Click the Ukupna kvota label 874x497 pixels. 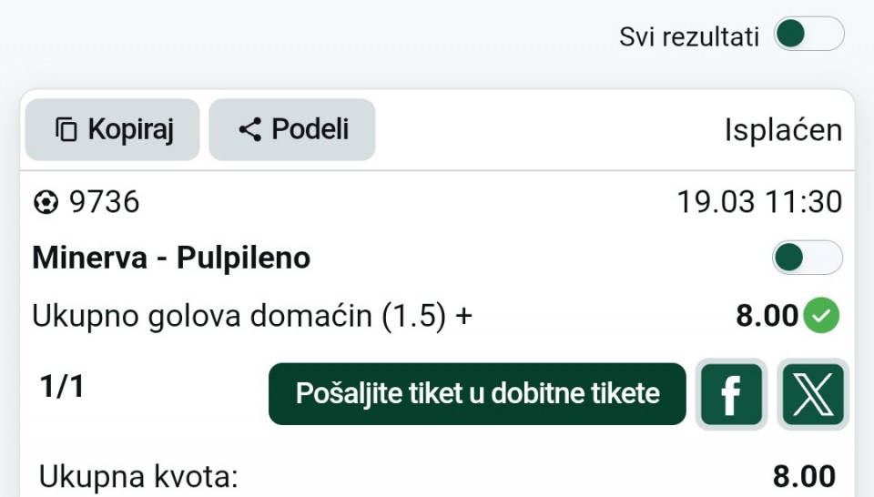[x=138, y=476]
